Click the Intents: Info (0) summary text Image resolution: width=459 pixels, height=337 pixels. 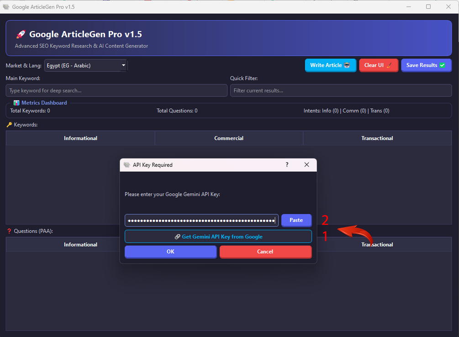[x=346, y=111]
